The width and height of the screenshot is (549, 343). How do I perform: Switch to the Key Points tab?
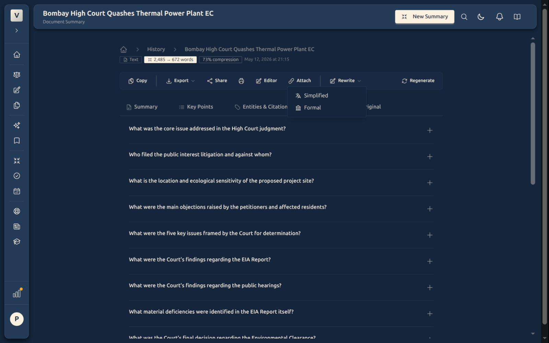click(x=196, y=107)
